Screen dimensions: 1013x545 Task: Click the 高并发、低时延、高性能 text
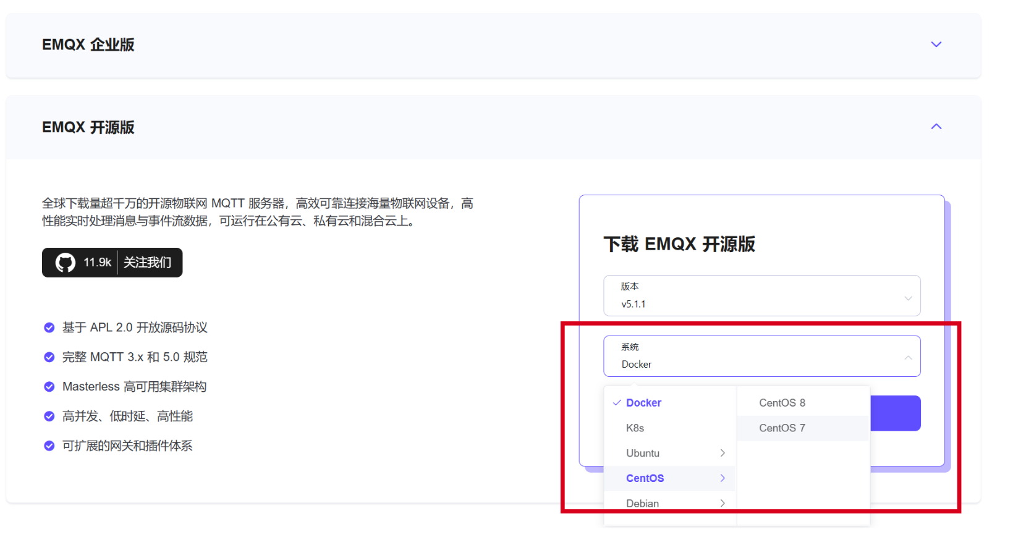coord(127,416)
